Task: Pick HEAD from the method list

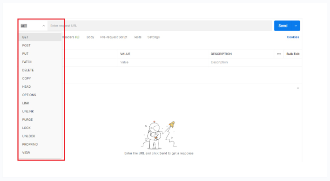Action: pos(40,87)
